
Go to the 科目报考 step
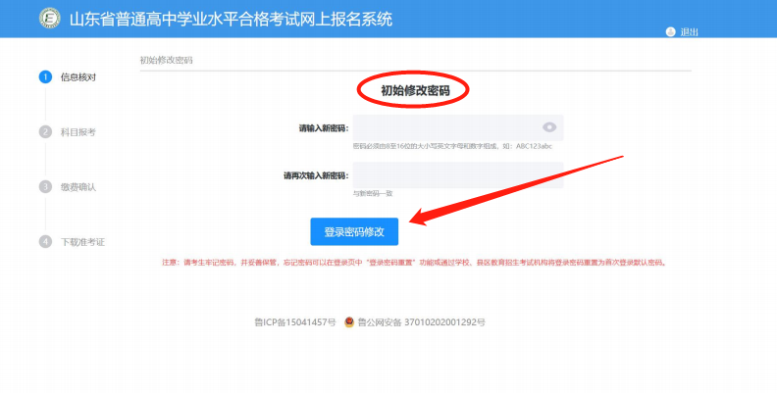pyautogui.click(x=78, y=131)
